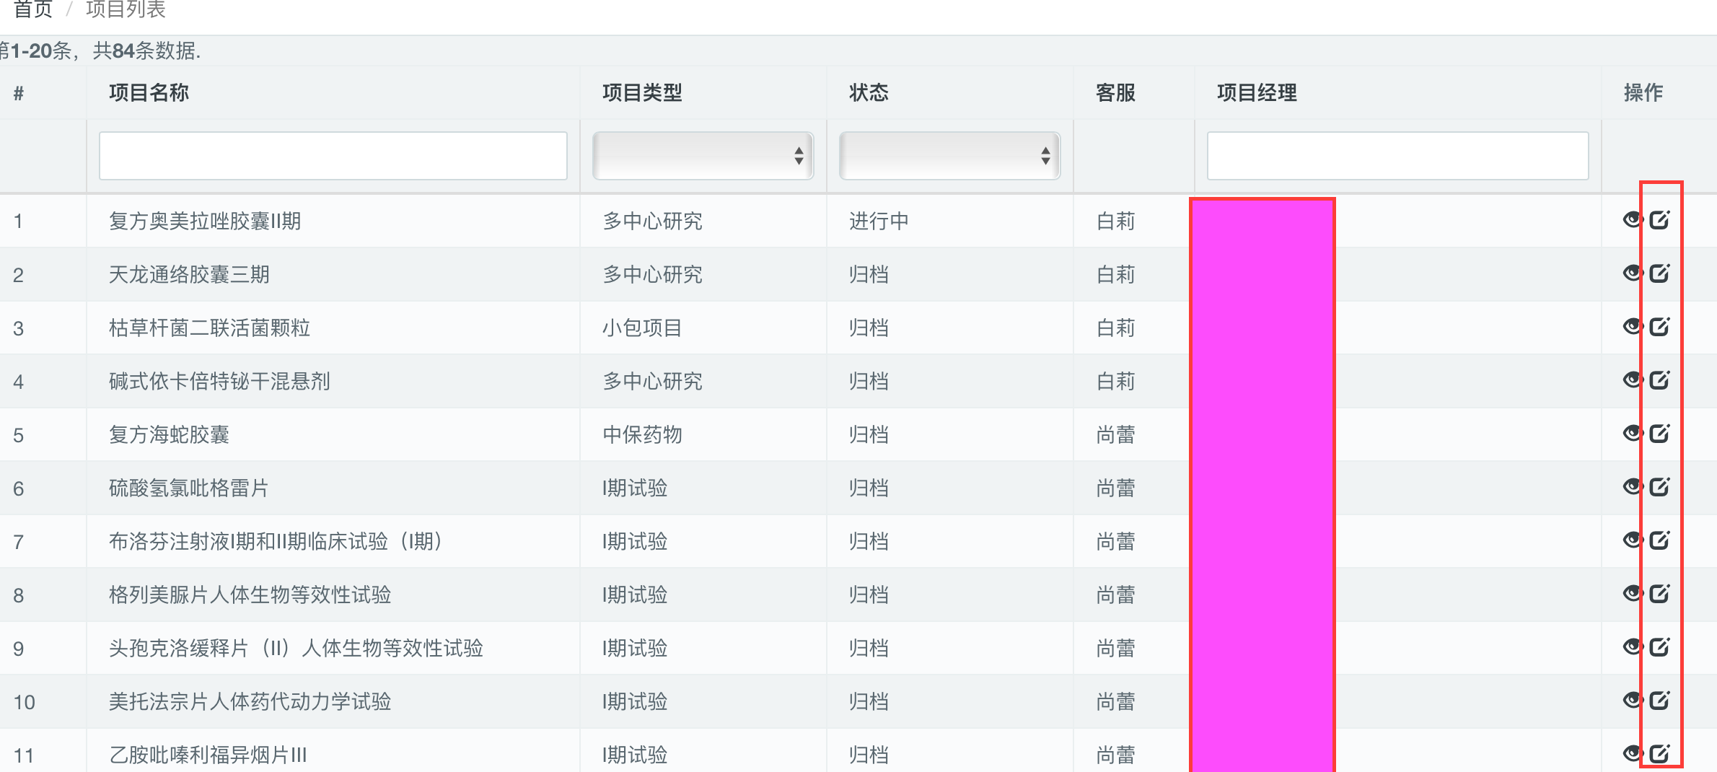Sort by the 状态 column header
The width and height of the screenshot is (1717, 772).
tap(869, 92)
